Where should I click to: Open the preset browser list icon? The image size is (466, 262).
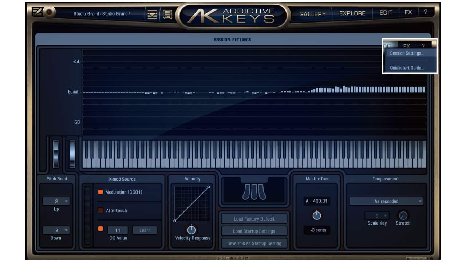coord(153,14)
